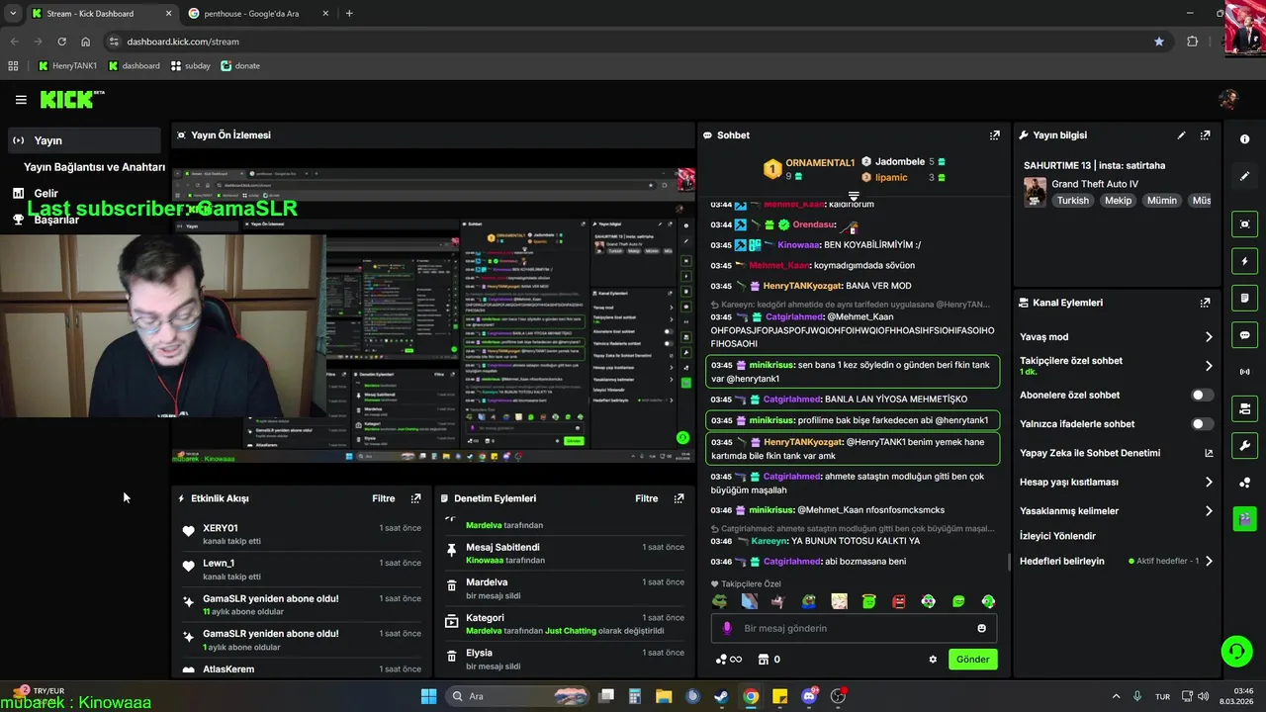Screen dimensions: 1266x712
Task: Collapse the chat leaderboard with down arrow
Action: pos(854,196)
